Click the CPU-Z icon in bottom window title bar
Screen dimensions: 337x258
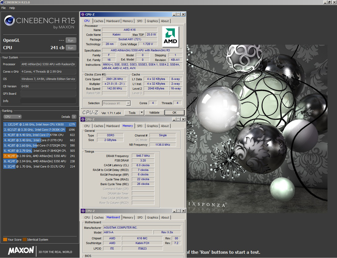click(83, 211)
